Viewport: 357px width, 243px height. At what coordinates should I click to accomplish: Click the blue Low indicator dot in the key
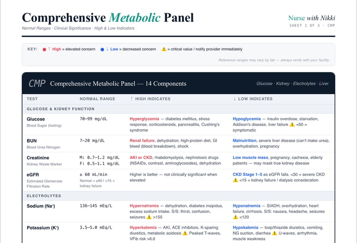click(x=102, y=49)
